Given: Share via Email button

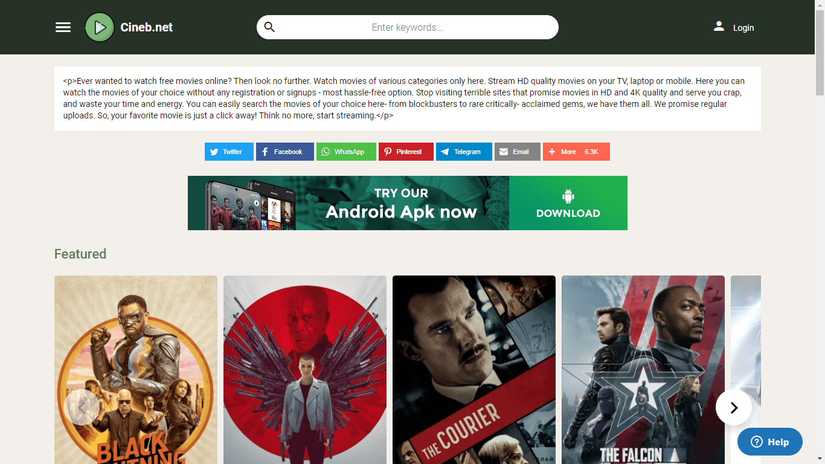Looking at the screenshot, I should tap(518, 152).
